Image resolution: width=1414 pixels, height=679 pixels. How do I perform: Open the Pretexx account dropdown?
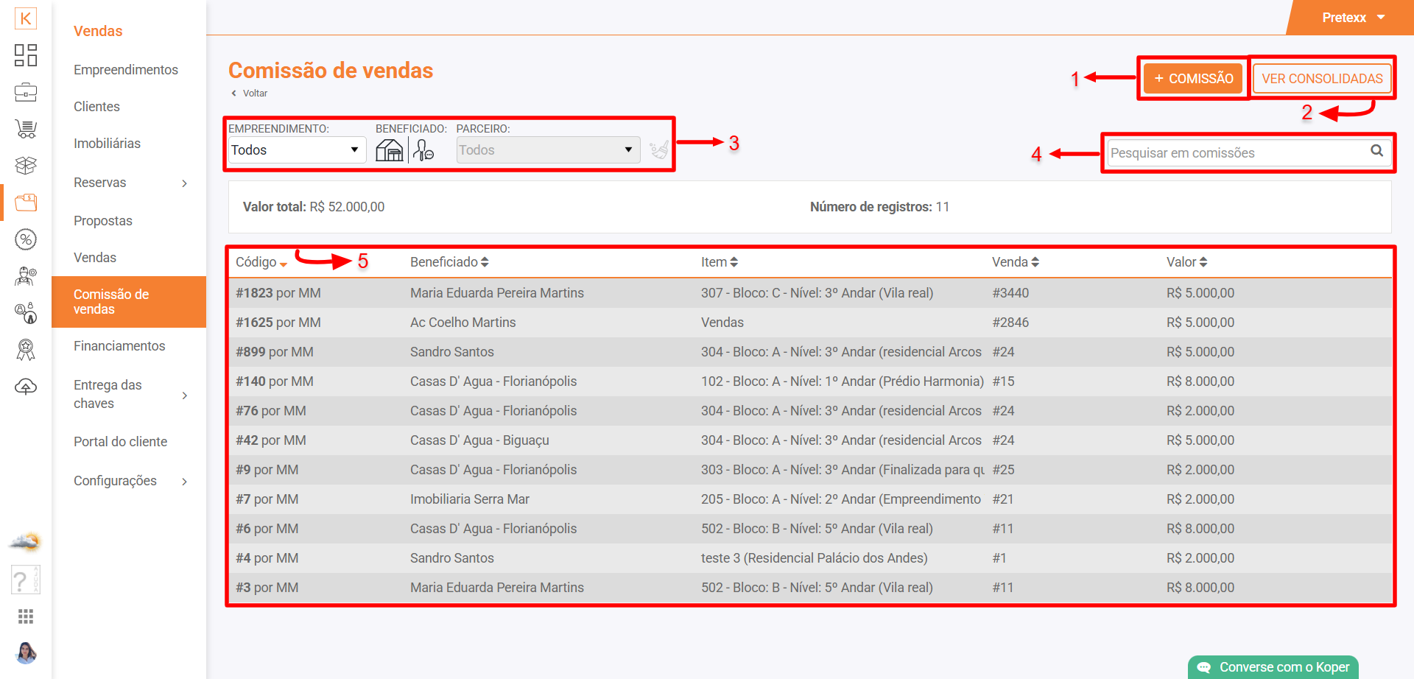(1353, 18)
